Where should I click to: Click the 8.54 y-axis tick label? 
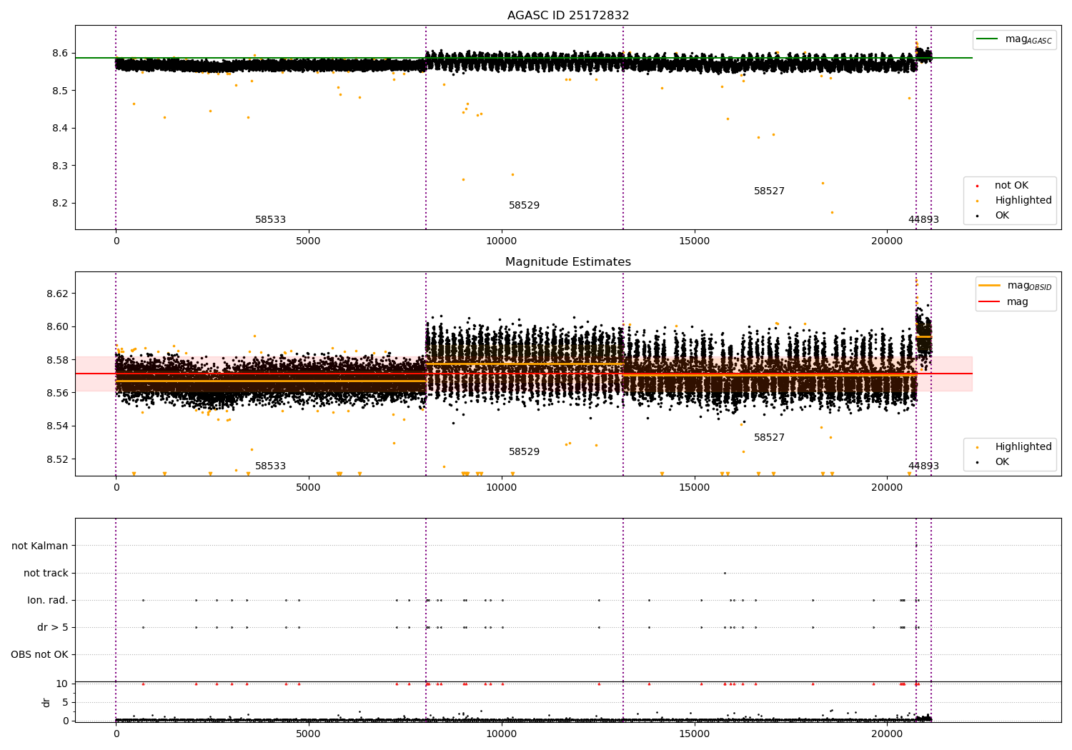[x=56, y=426]
